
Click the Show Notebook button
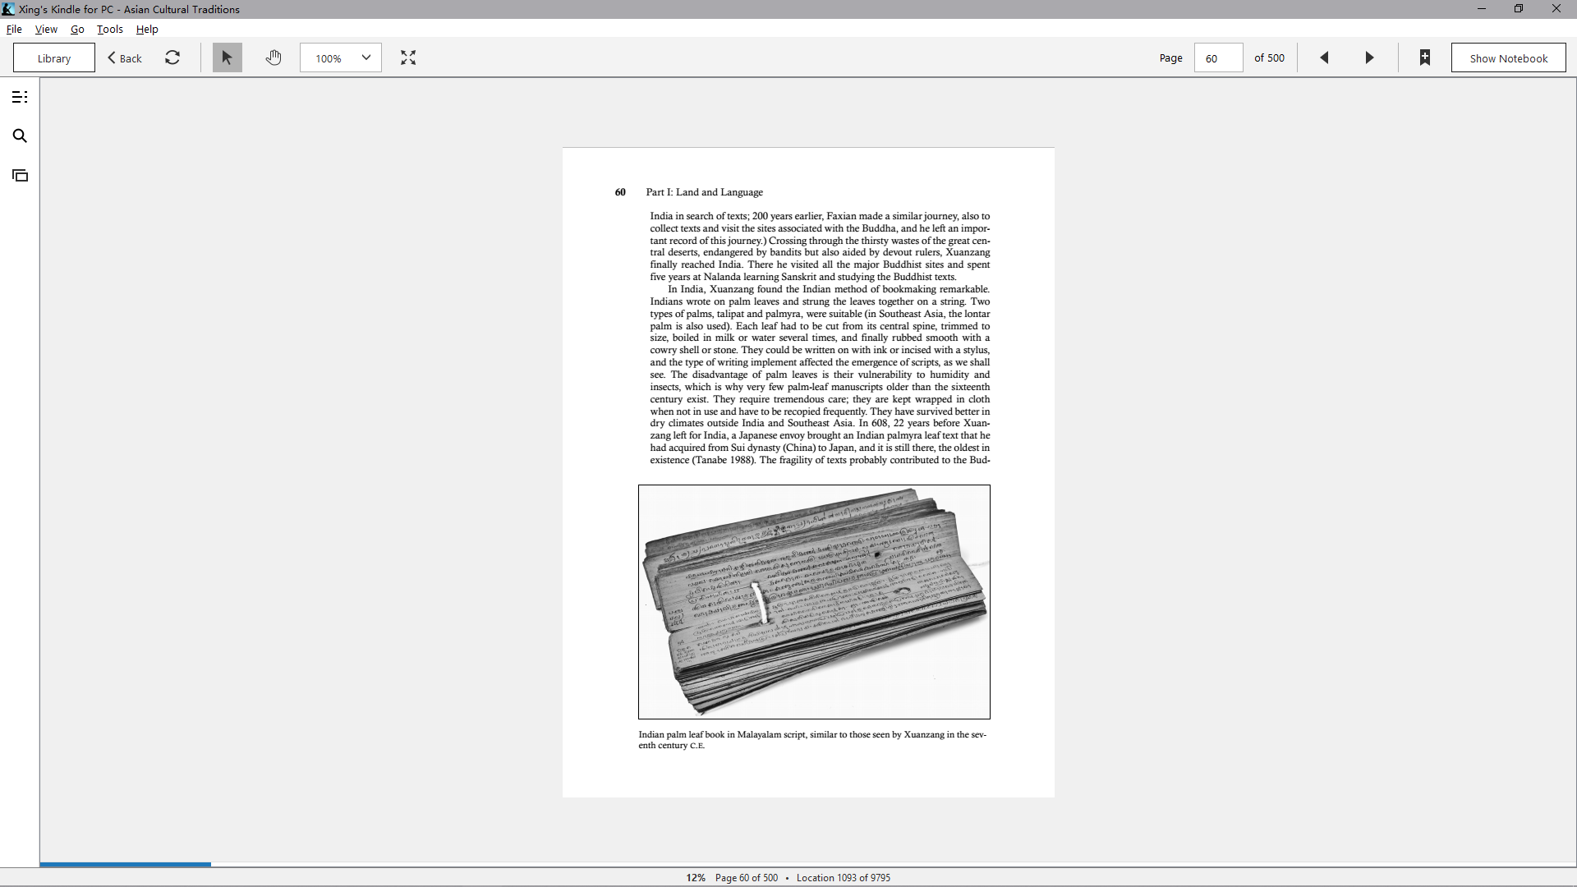(1508, 57)
